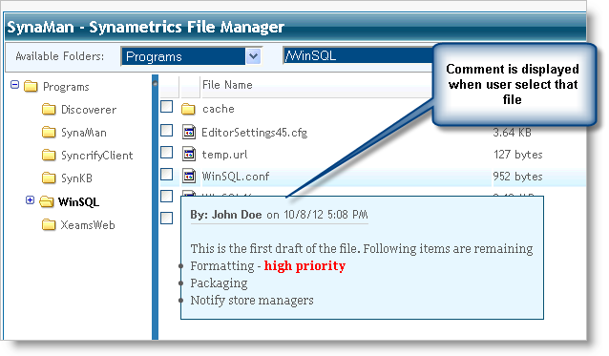This screenshot has width=609, height=356.
Task: Tick the checkbox for cache folder
Action: click(x=167, y=106)
